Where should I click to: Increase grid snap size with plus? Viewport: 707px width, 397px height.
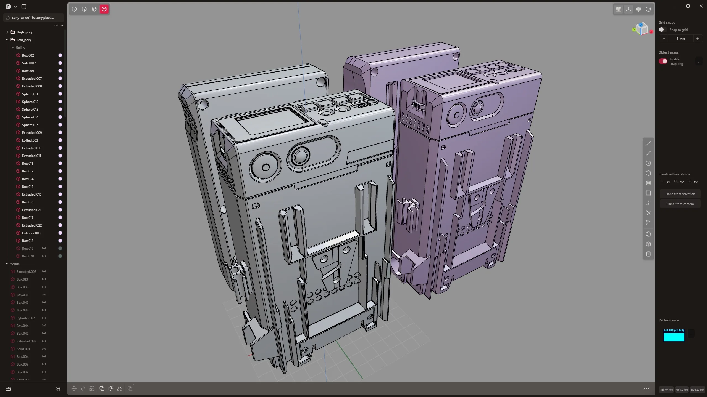pos(698,39)
